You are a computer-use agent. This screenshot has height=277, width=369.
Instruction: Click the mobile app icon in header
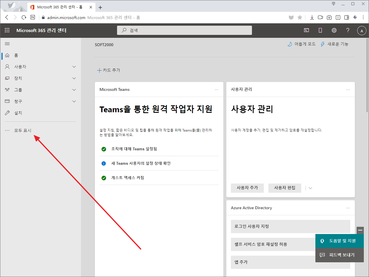click(x=320, y=30)
